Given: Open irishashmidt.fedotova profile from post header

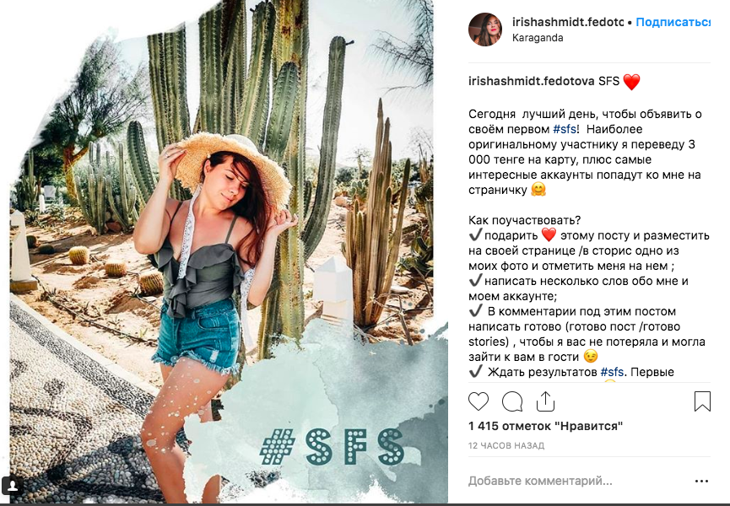Looking at the screenshot, I should tap(566, 22).
